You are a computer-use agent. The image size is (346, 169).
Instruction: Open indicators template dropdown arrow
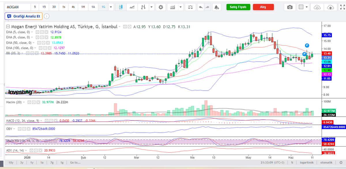[x=180, y=7]
